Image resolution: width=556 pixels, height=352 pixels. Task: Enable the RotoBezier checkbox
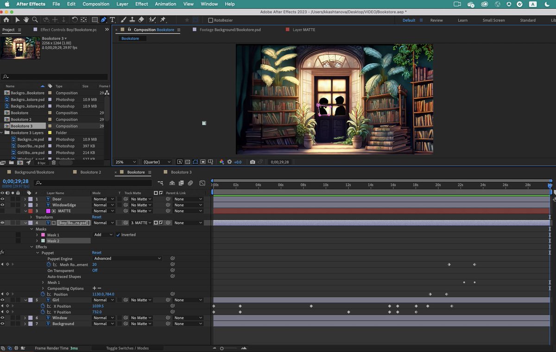click(x=210, y=20)
